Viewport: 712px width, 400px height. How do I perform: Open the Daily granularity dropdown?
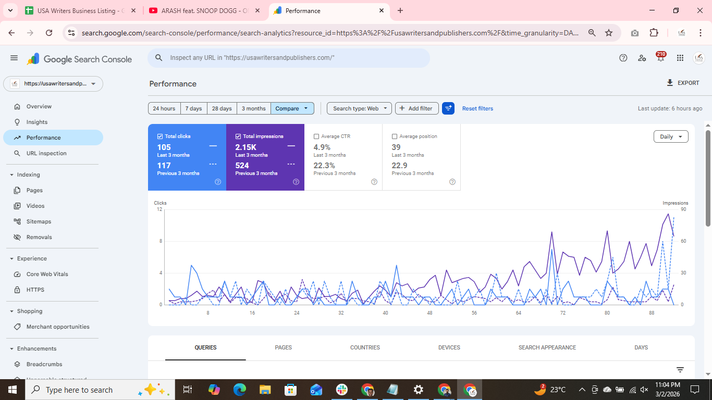click(671, 136)
